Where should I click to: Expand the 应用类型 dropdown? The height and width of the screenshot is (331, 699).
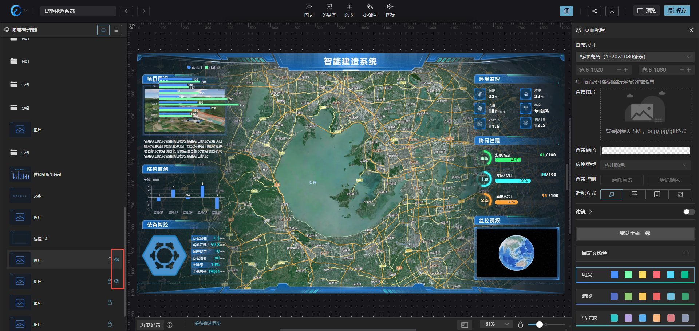(645, 165)
